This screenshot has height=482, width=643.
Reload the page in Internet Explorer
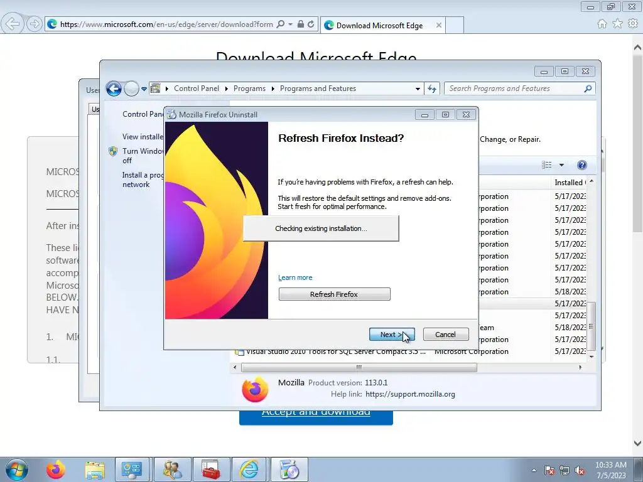(311, 24)
